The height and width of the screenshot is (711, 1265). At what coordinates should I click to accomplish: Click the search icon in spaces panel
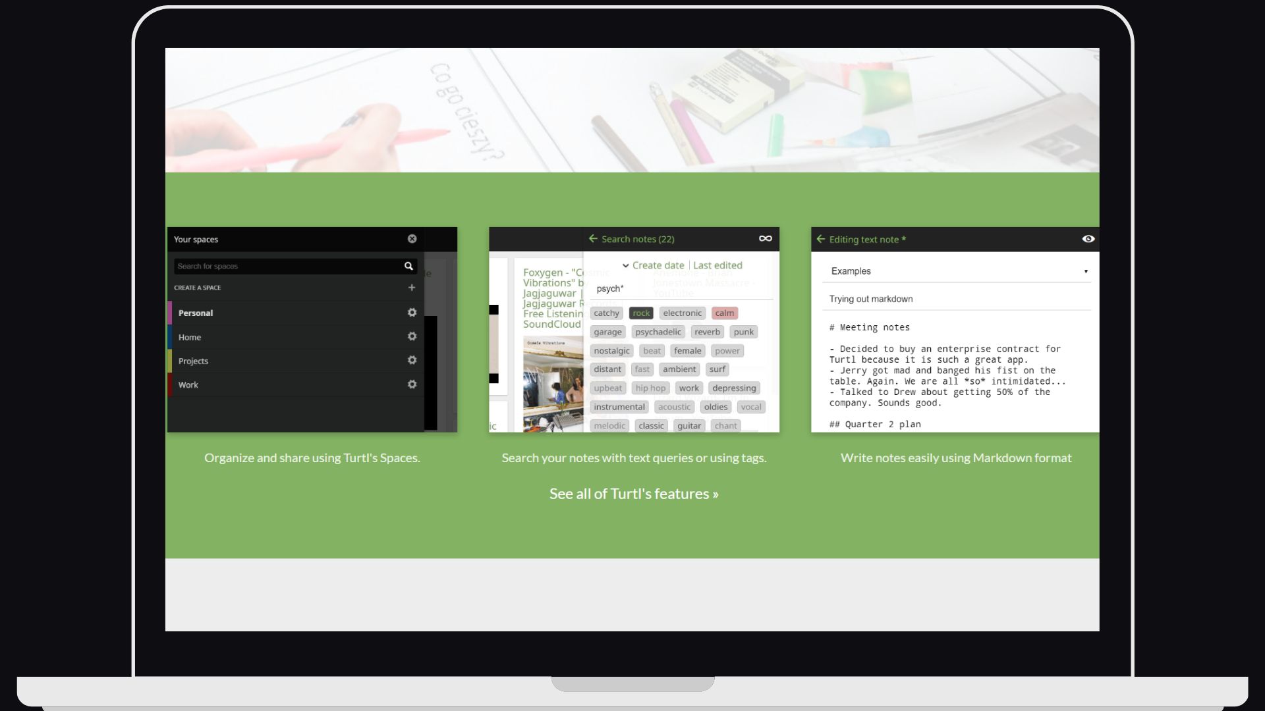click(x=407, y=266)
